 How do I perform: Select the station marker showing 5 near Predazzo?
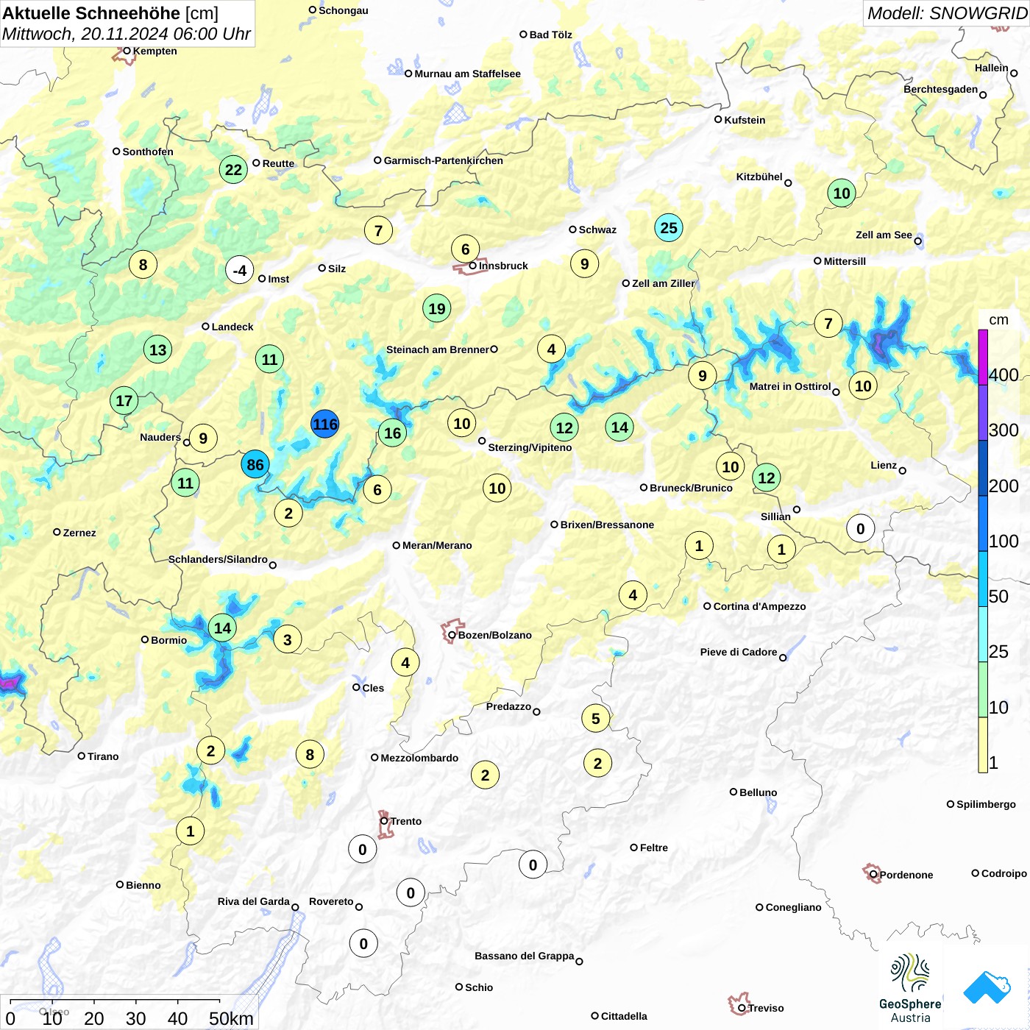(x=596, y=718)
